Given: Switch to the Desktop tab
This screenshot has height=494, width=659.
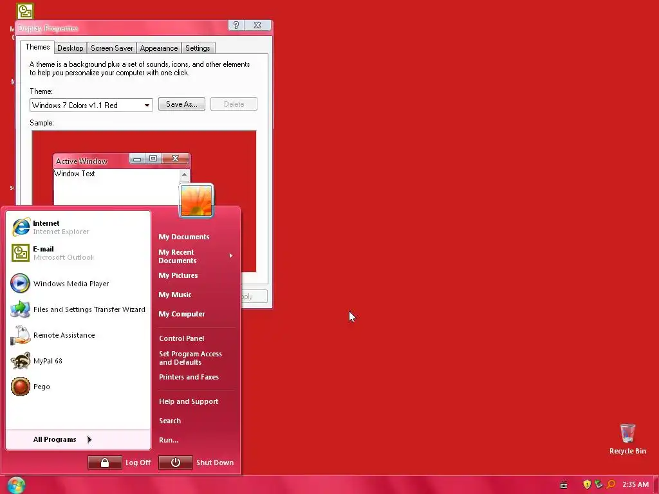Looking at the screenshot, I should tap(70, 48).
